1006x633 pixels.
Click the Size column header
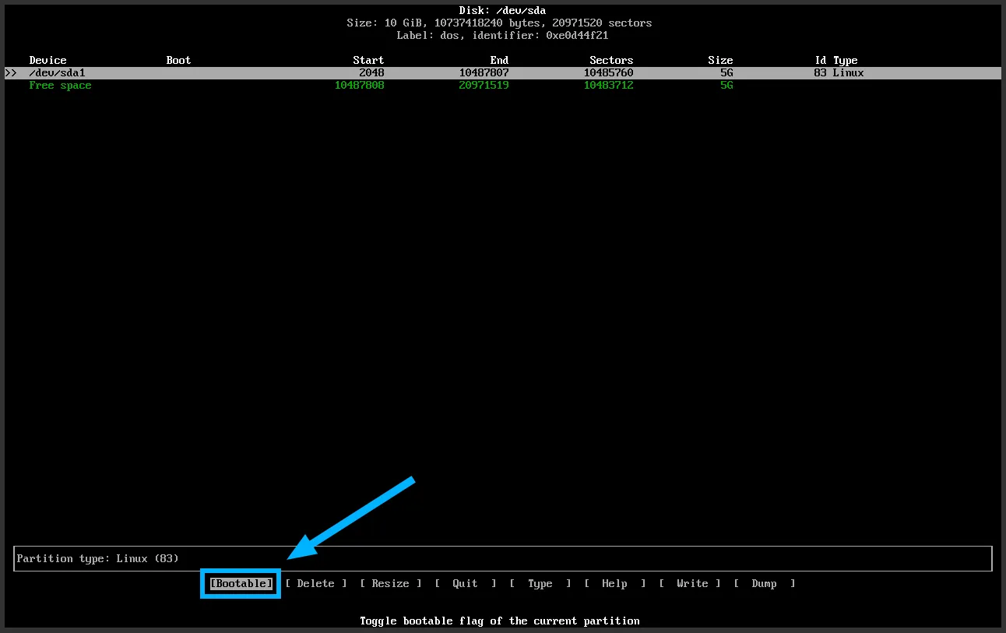[x=720, y=61]
